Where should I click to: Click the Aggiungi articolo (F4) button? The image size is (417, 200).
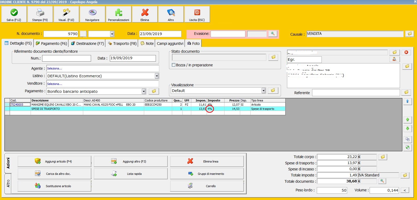pos(54,161)
